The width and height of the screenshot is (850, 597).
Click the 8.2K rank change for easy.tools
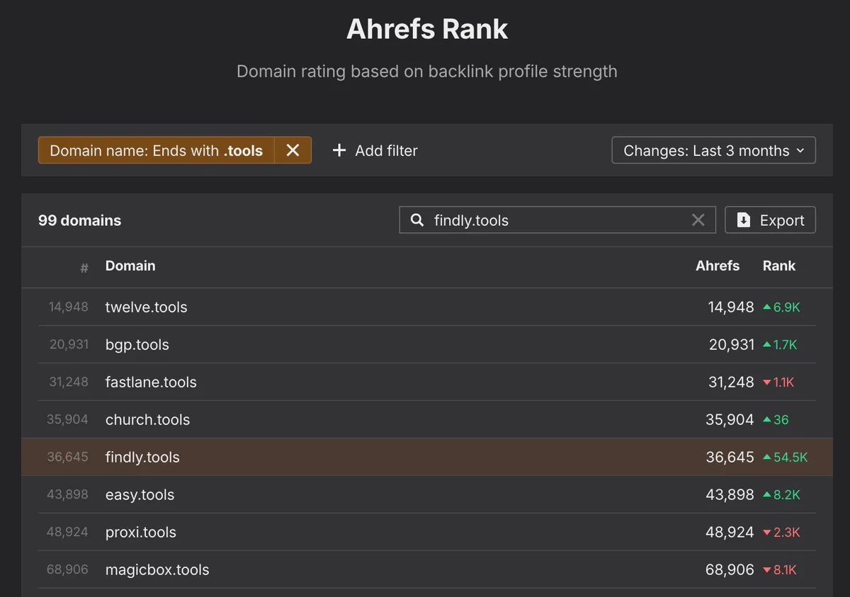781,495
